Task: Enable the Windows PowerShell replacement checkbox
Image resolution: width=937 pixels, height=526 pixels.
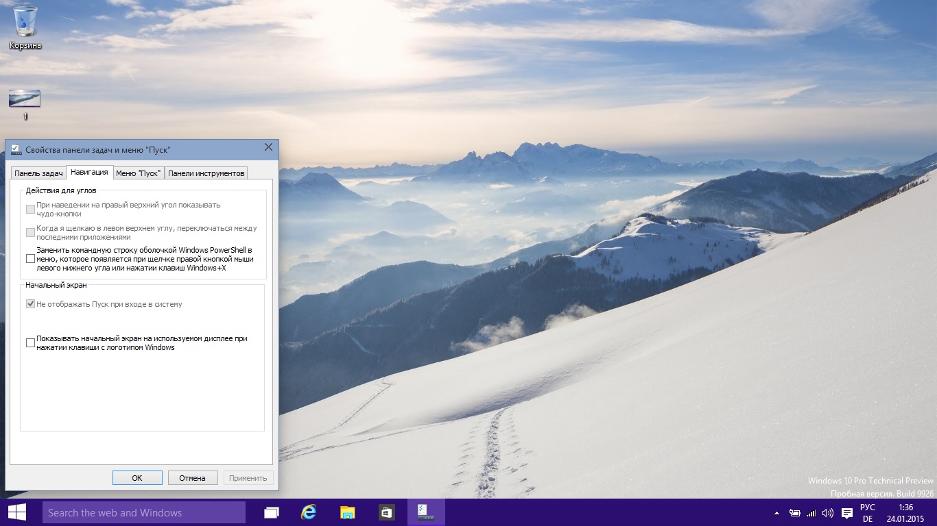Action: point(30,259)
